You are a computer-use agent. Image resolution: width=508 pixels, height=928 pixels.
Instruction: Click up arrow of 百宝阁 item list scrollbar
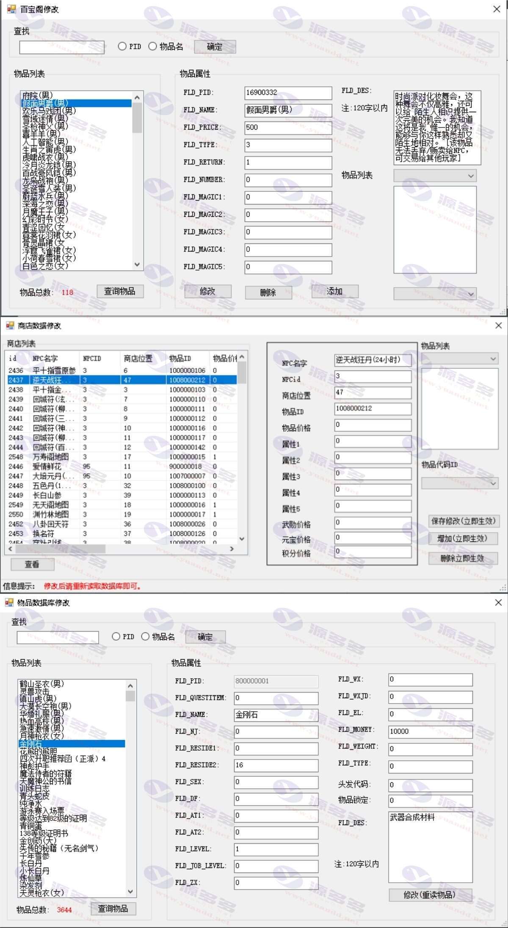point(137,97)
